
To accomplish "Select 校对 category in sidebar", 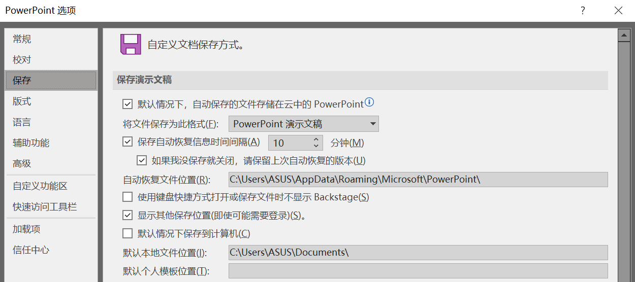I will [51, 60].
